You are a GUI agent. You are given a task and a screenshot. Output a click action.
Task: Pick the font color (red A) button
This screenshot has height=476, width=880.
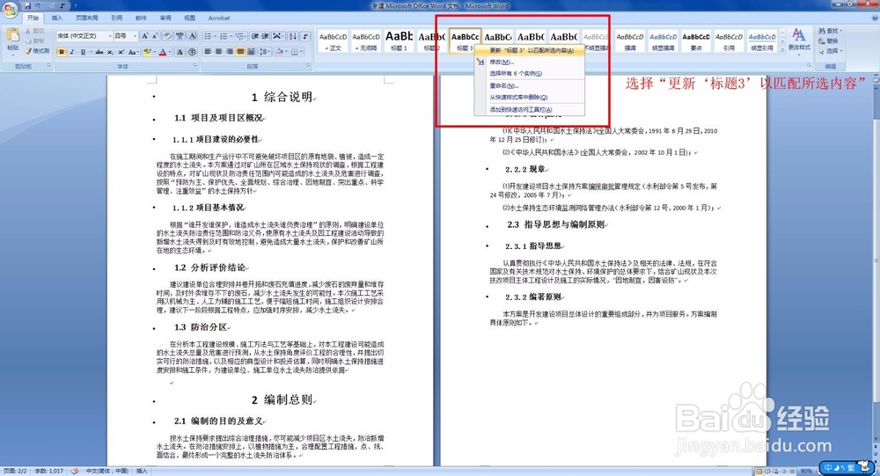click(163, 52)
